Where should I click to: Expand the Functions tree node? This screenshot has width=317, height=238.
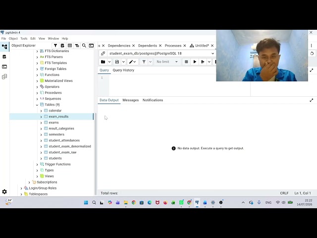[x=37, y=75]
